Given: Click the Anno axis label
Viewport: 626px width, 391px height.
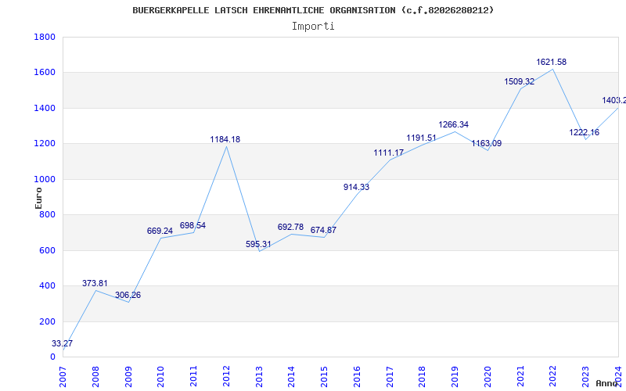Looking at the screenshot, I should click(x=607, y=383).
